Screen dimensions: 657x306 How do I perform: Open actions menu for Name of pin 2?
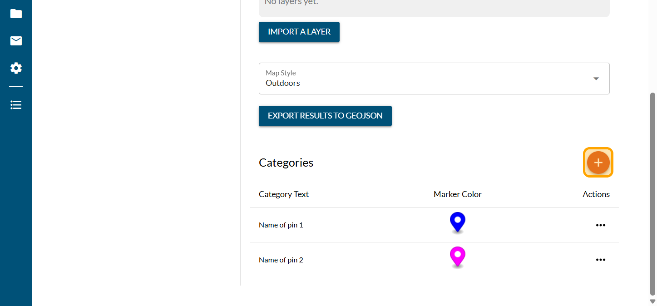[x=600, y=260]
